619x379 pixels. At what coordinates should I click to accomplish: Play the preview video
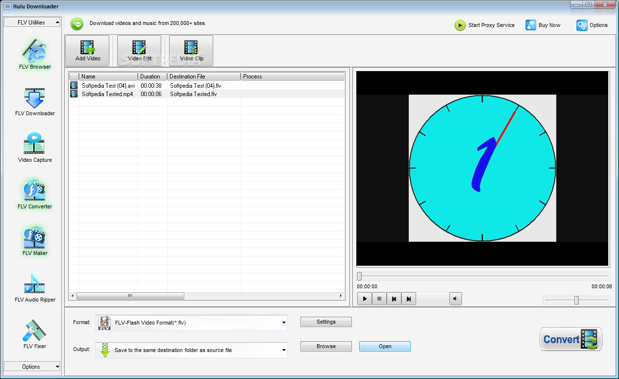pos(365,299)
